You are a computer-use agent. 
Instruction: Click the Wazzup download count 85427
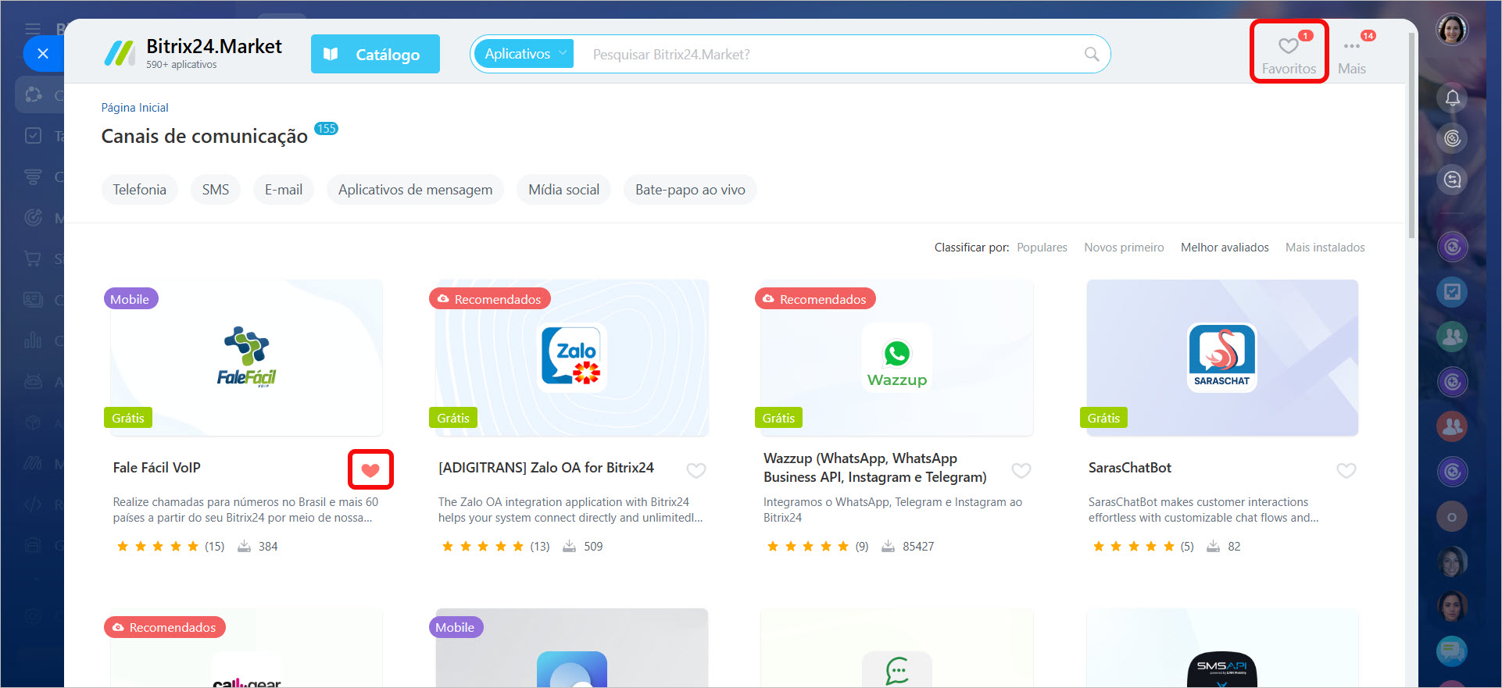click(x=918, y=547)
